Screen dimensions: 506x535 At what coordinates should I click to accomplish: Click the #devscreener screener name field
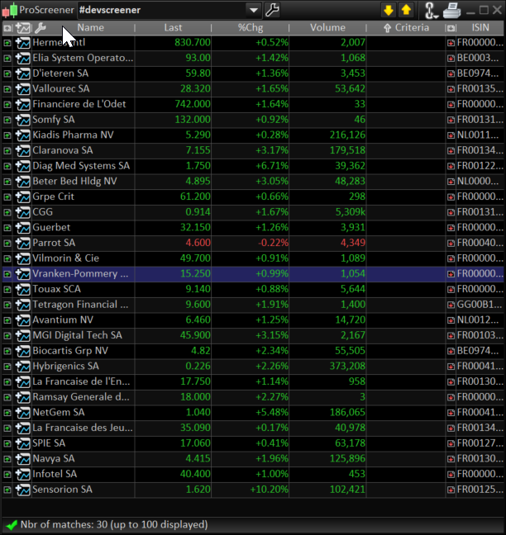pyautogui.click(x=162, y=10)
